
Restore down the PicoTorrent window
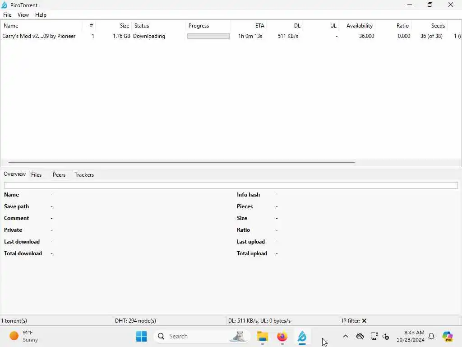[x=430, y=5]
